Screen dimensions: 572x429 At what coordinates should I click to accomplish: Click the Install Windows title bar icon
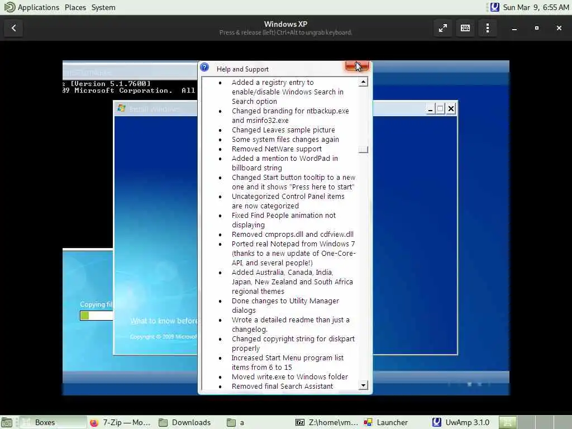click(x=121, y=109)
